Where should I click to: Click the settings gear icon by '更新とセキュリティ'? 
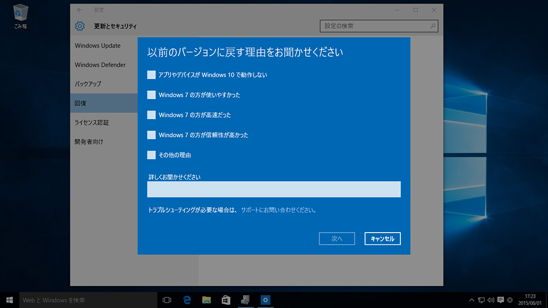pyautogui.click(x=80, y=26)
